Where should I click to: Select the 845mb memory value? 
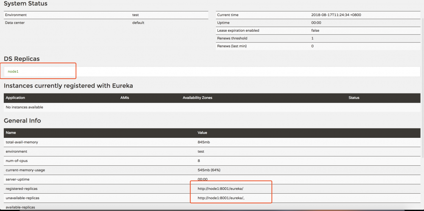pos(204,142)
